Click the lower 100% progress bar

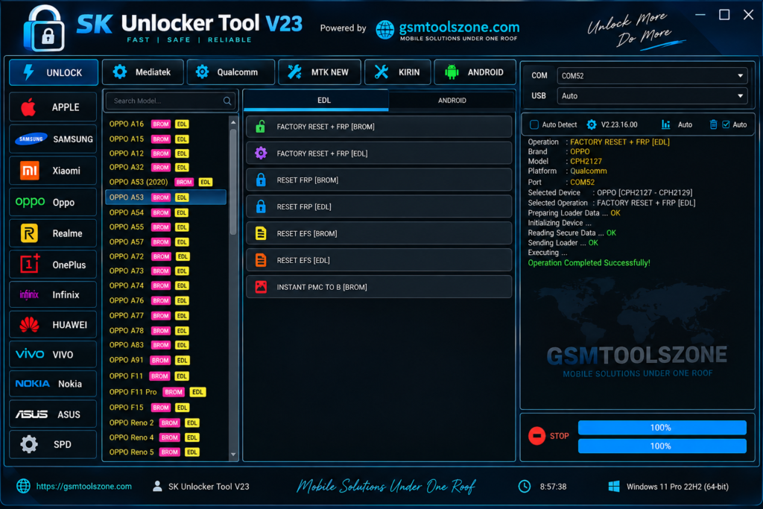pos(662,446)
